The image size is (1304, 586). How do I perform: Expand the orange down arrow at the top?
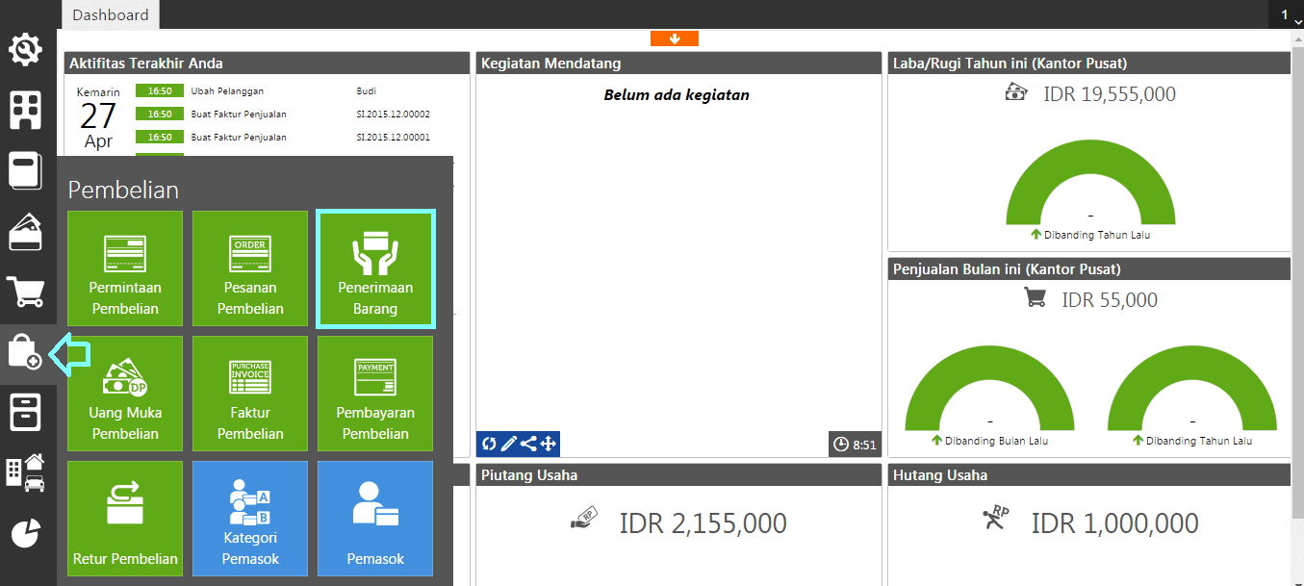[674, 38]
